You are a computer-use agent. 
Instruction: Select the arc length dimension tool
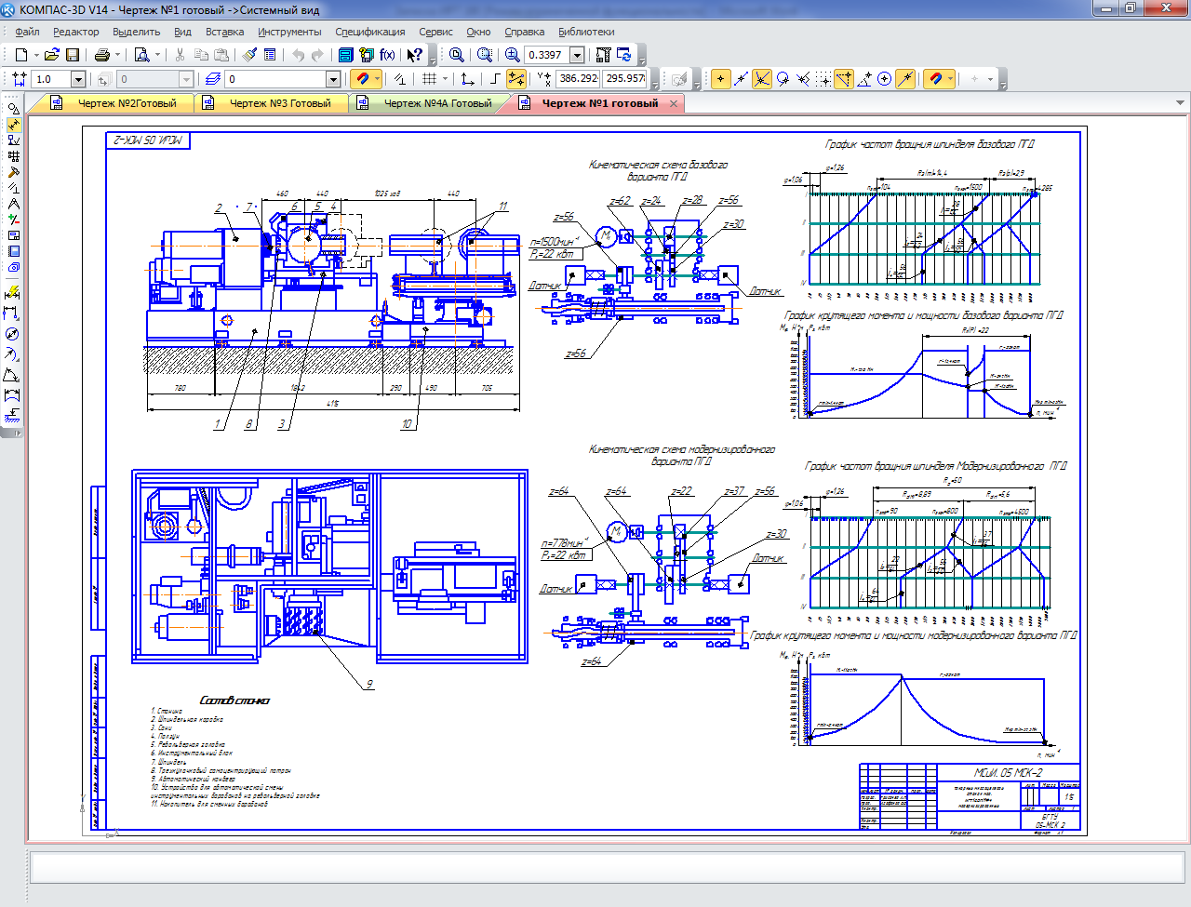click(x=13, y=395)
